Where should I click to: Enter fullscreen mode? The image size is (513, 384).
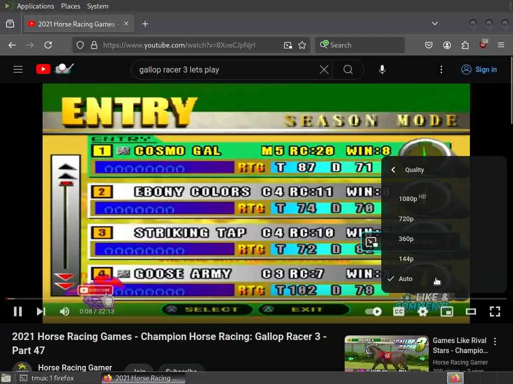click(494, 311)
